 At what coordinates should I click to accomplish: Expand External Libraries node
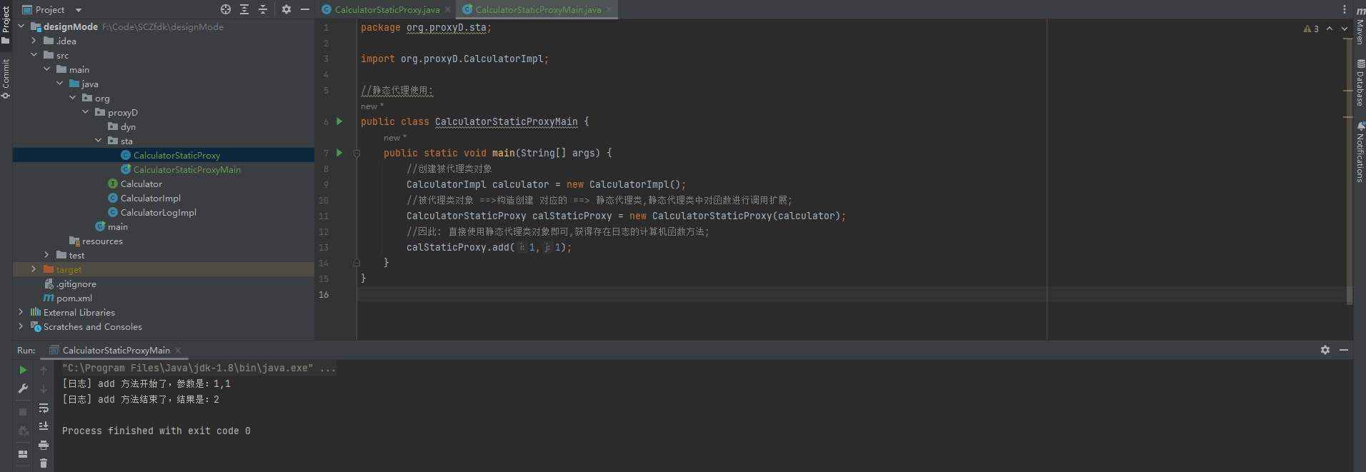click(x=21, y=312)
